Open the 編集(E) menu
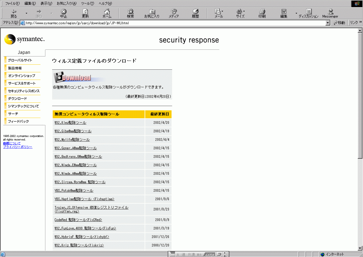 click(x=30, y=4)
